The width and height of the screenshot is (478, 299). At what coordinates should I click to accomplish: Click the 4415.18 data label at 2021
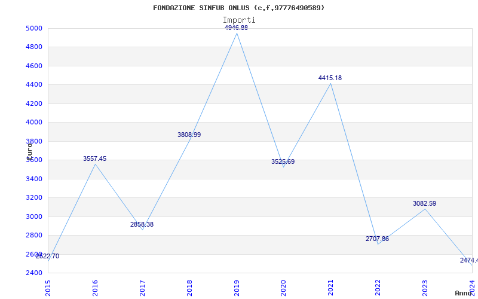[x=330, y=78]
